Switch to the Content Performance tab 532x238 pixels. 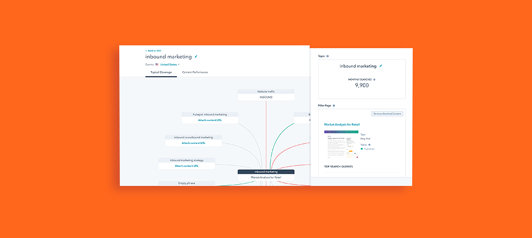tap(195, 72)
